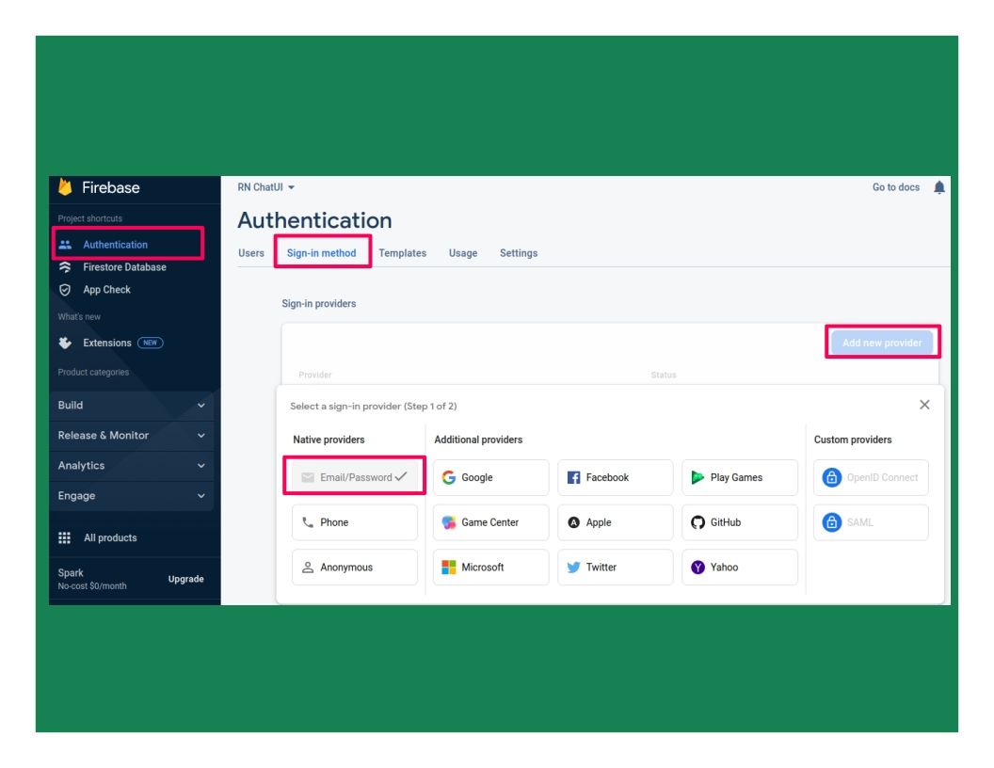Click the SAML lock icon

(x=832, y=522)
